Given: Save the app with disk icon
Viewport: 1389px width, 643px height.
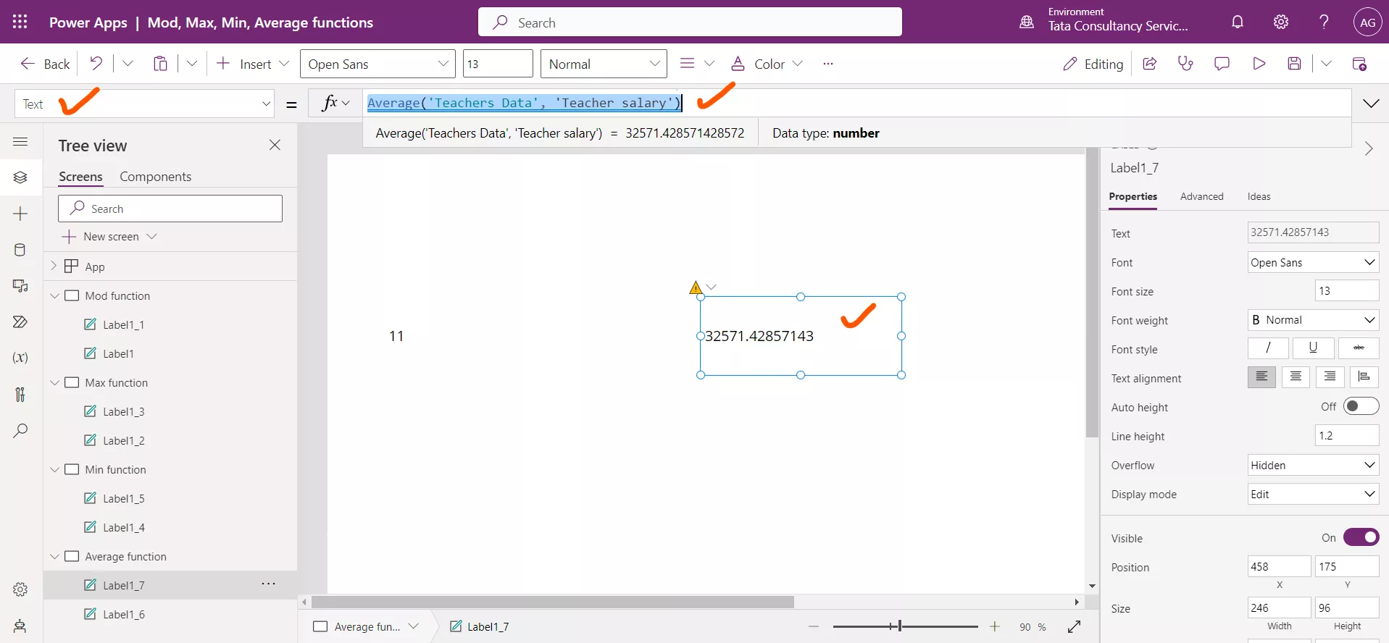Looking at the screenshot, I should 1294,64.
